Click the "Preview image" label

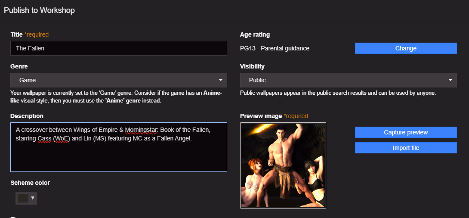pos(260,116)
